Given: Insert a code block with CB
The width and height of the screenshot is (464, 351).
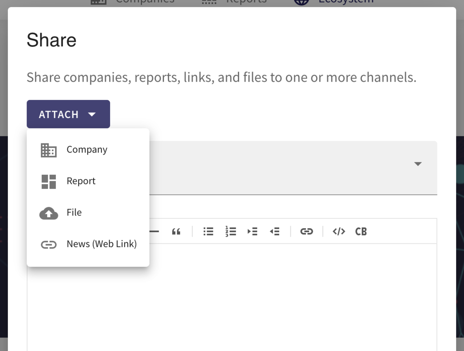Looking at the screenshot, I should coord(361,231).
